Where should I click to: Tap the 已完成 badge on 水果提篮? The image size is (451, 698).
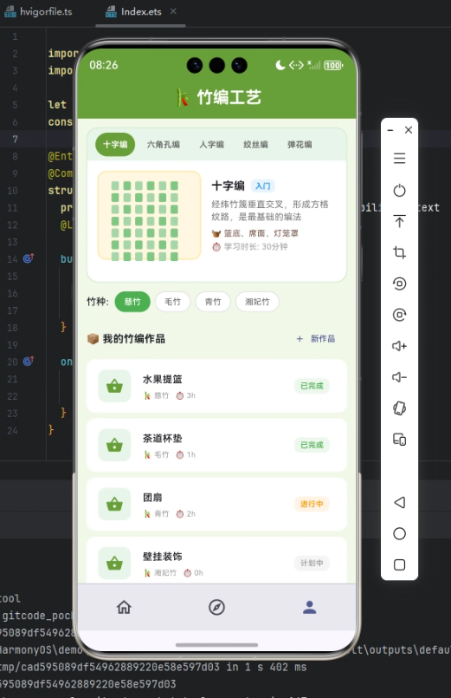[x=312, y=386]
